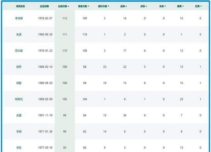Select birth date 1971-01-26

click(45, 131)
